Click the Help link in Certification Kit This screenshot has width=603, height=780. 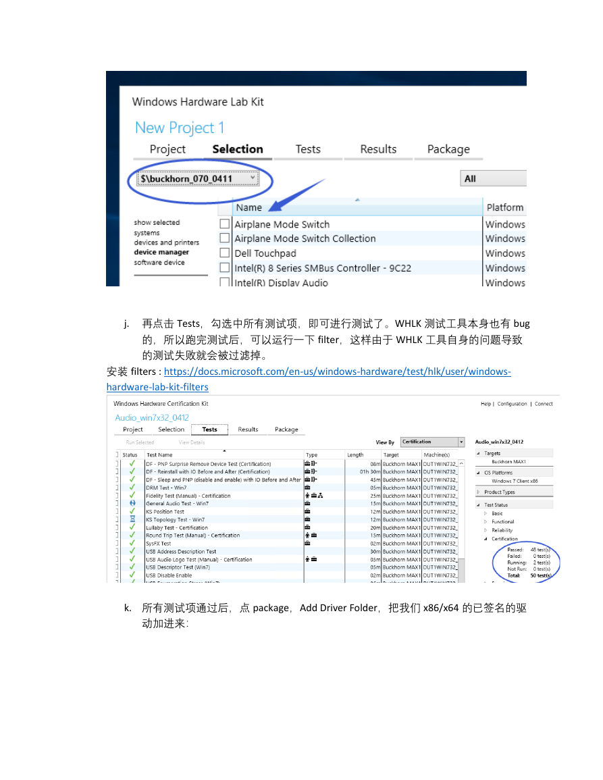pyautogui.click(x=486, y=404)
